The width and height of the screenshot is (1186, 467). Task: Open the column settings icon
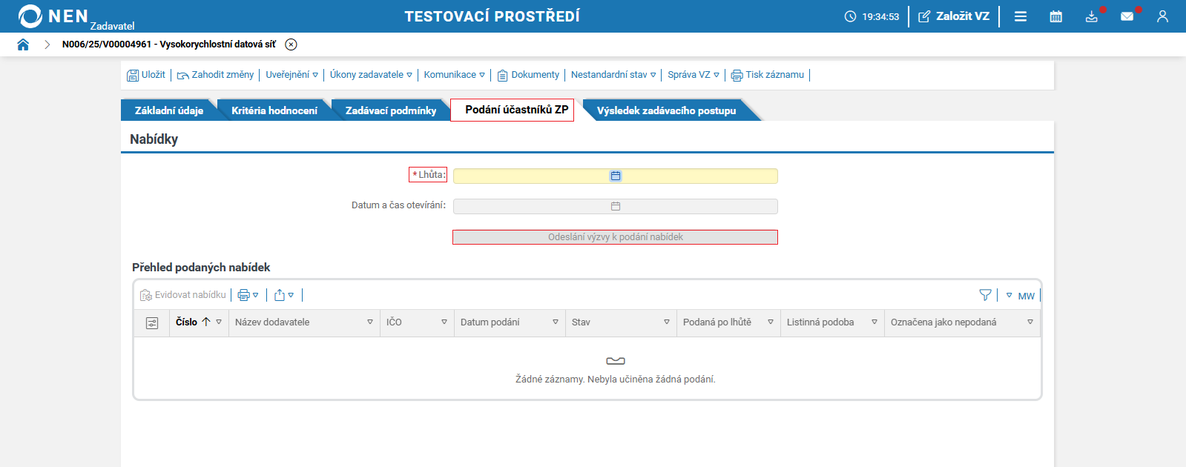coord(152,323)
